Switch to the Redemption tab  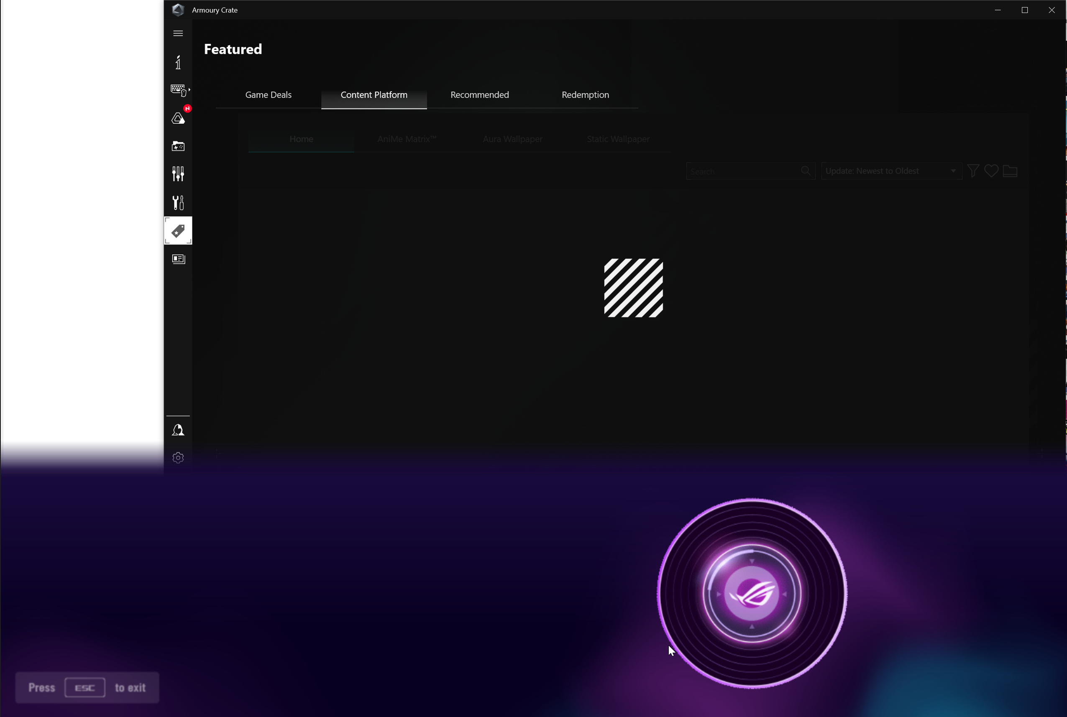pos(585,94)
